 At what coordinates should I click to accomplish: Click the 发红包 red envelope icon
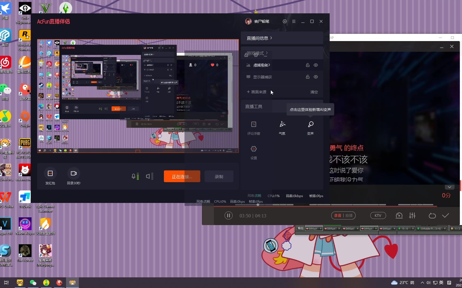click(50, 174)
